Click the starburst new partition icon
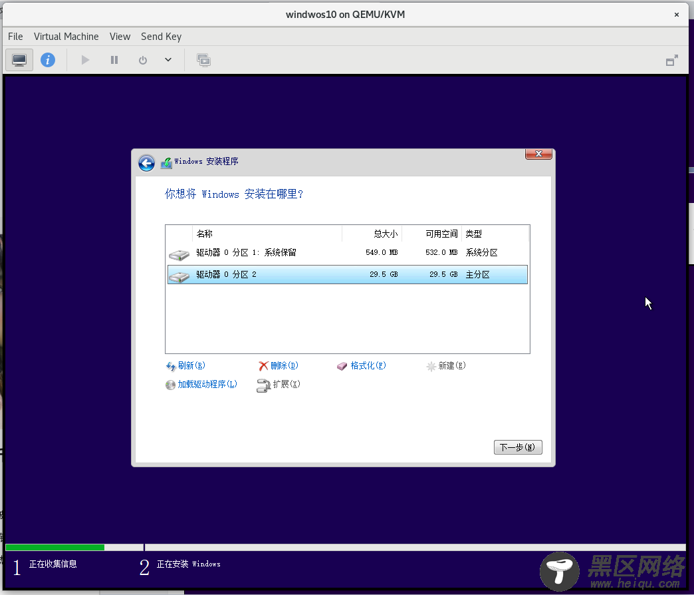694x595 pixels. click(431, 367)
